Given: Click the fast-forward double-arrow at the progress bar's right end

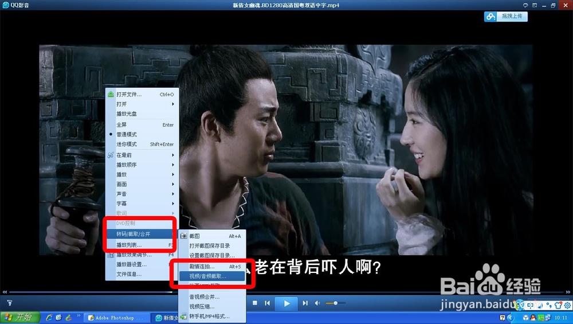Looking at the screenshot, I should (x=568, y=292).
